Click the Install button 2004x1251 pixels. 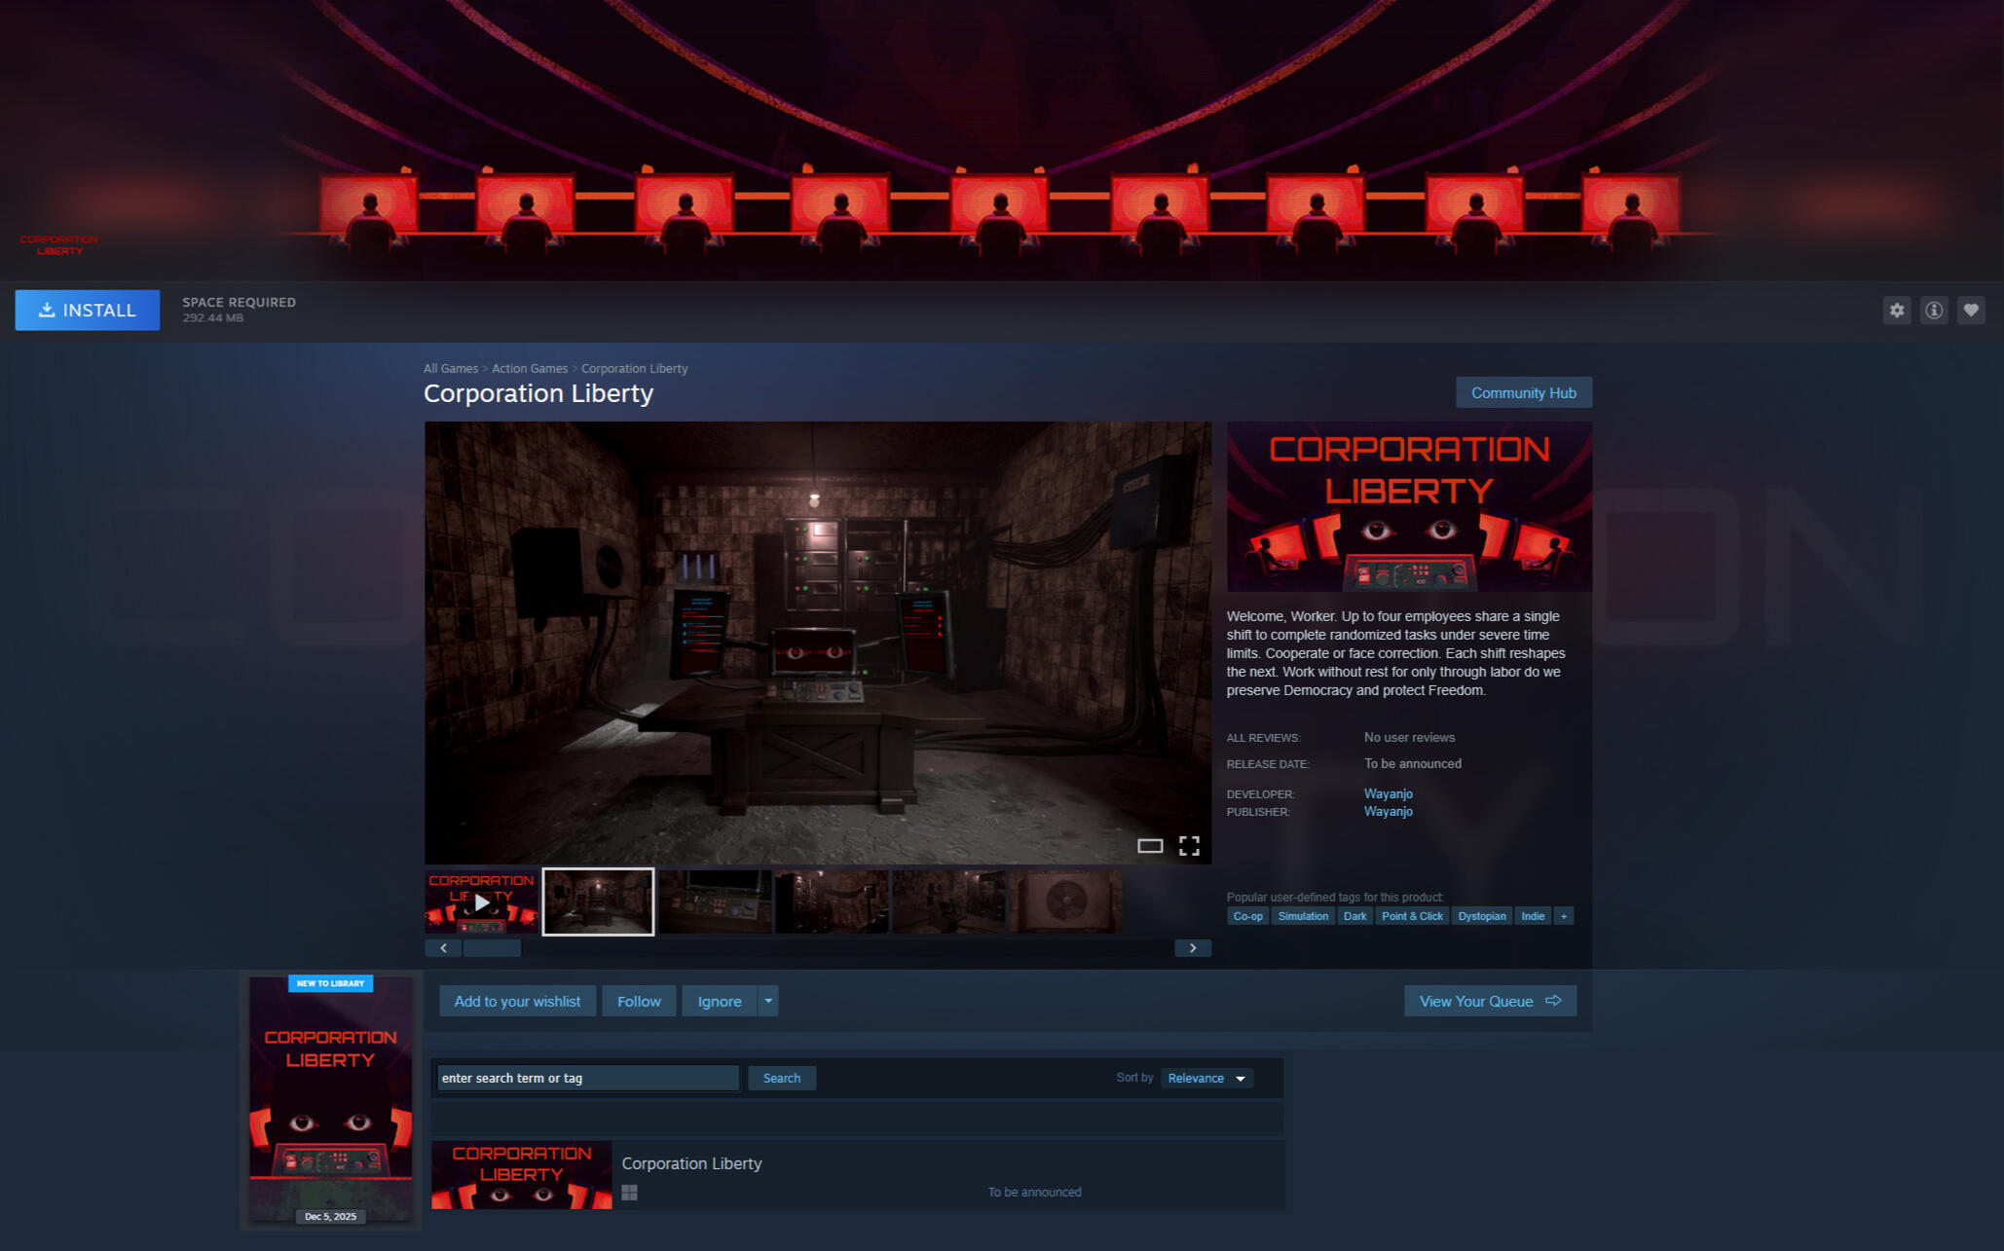coord(87,310)
